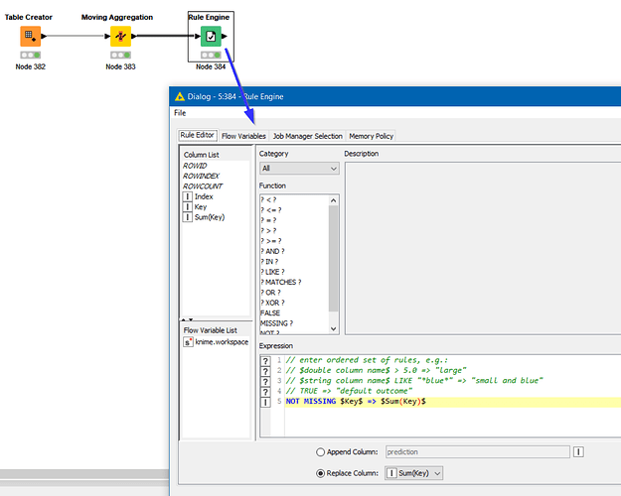Open the Category dropdown set to All
This screenshot has height=496, width=621.
(299, 168)
